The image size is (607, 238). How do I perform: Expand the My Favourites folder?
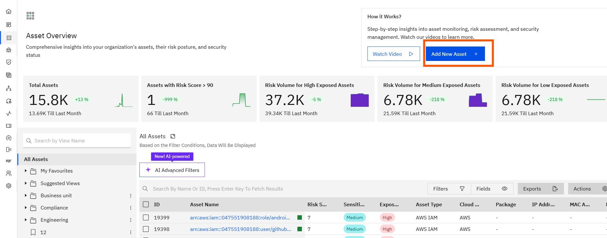[26, 171]
